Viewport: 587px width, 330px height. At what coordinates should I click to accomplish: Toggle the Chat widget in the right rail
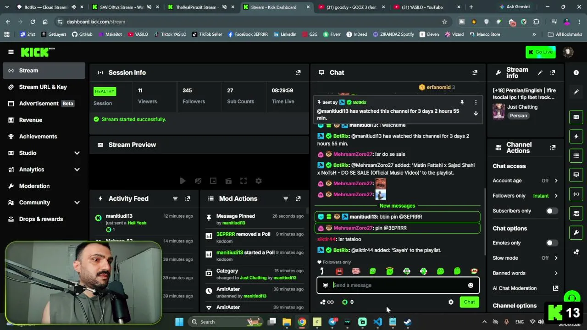[576, 175]
